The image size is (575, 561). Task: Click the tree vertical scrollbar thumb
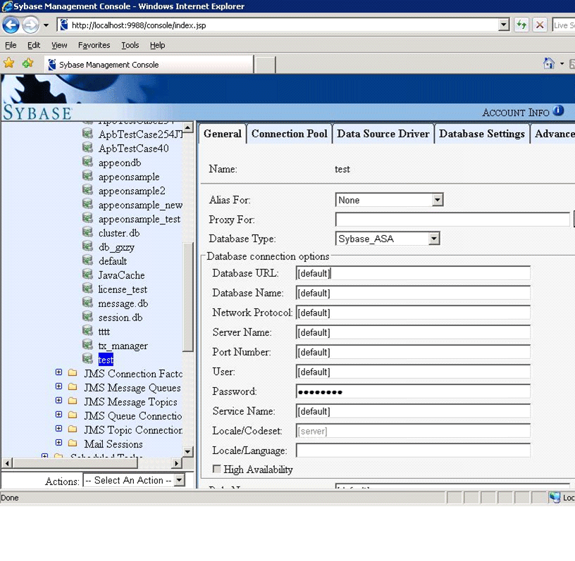click(187, 297)
